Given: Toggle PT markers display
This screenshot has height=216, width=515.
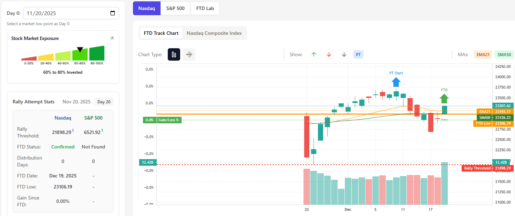Looking at the screenshot, I should (x=358, y=54).
